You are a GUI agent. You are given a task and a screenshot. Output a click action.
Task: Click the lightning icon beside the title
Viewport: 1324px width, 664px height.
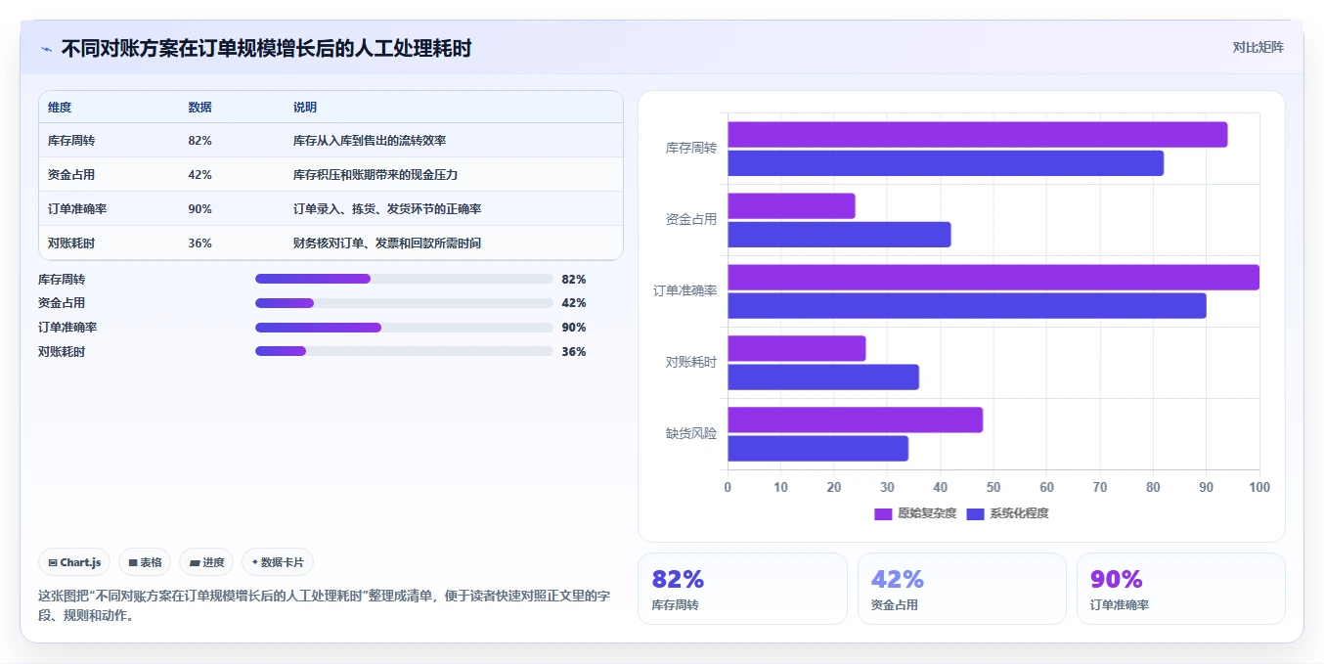coord(46,49)
